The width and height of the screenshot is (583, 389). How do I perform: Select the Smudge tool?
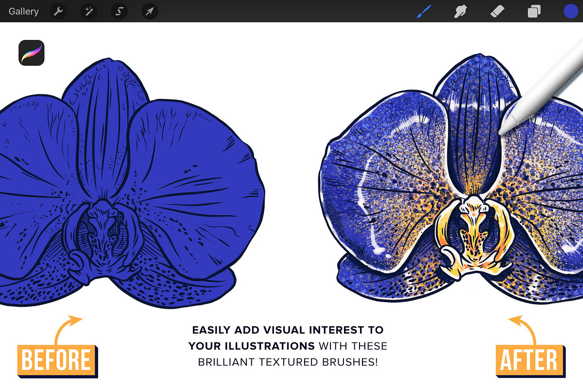461,11
